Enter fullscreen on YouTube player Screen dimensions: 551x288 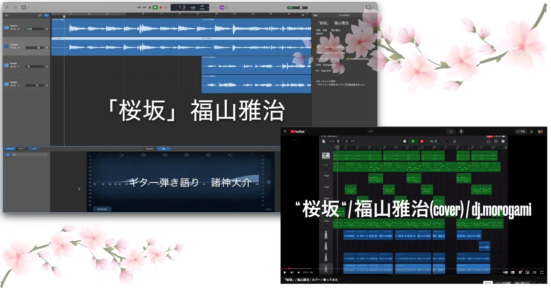coord(542,272)
